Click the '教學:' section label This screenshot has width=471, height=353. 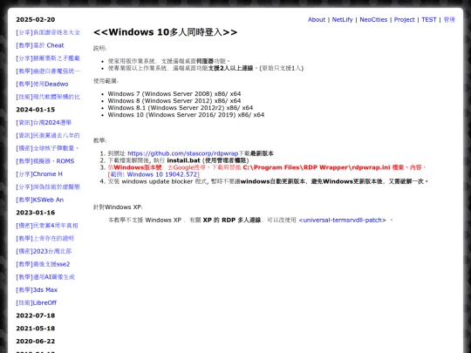tap(100, 140)
